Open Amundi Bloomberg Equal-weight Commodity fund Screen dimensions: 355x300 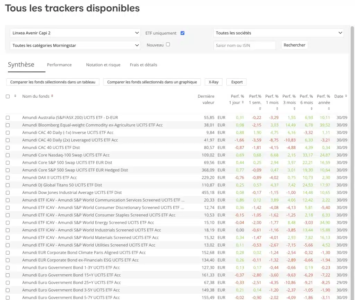click(x=92, y=125)
